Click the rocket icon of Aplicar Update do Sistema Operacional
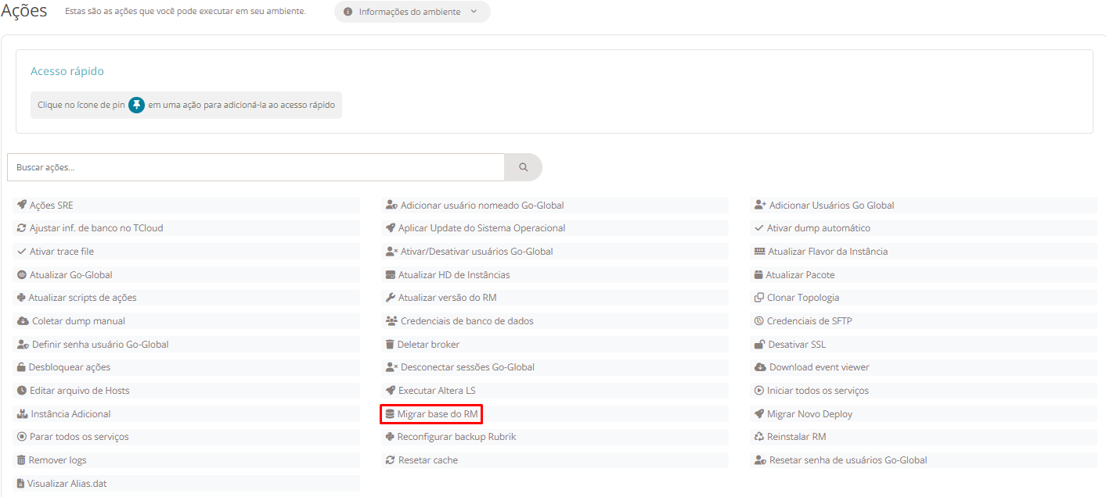Screen dimensions: 1106x497 (391, 228)
